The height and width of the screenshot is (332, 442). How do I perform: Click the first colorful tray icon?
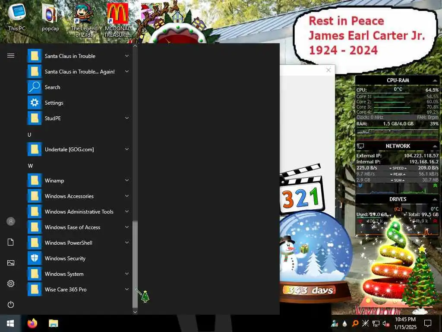(x=335, y=323)
